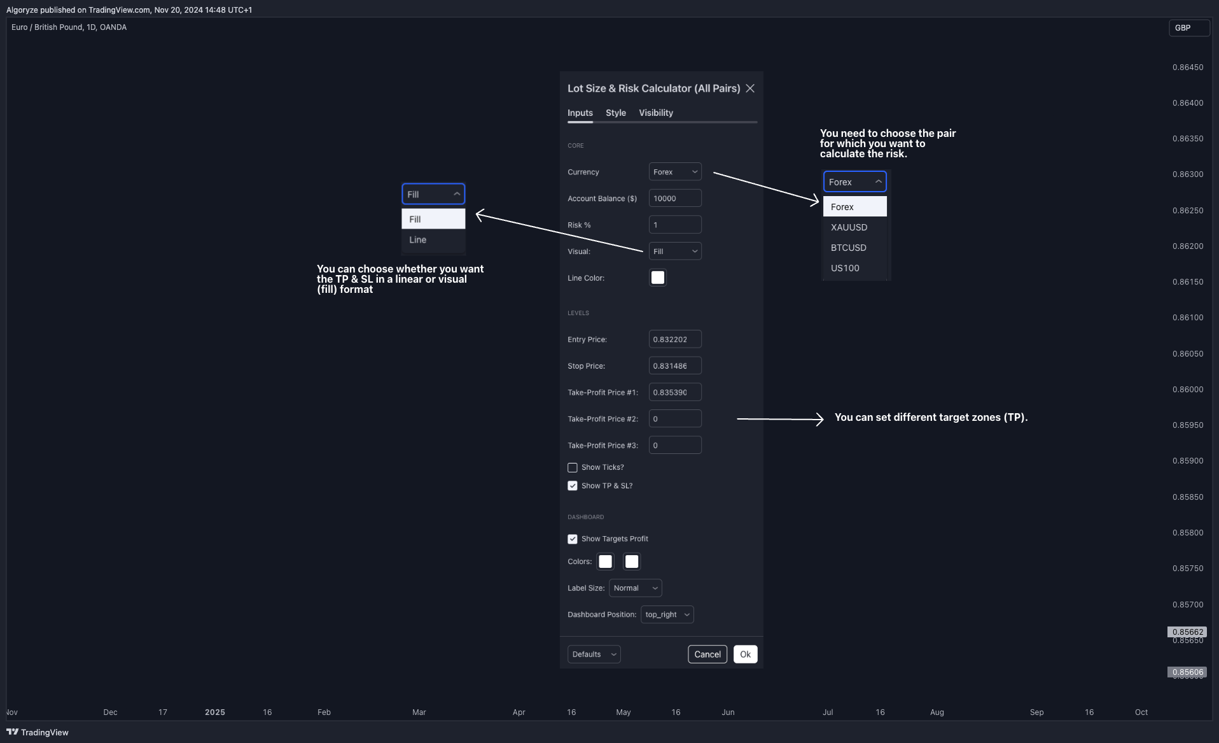Click the 2025 label on time axis
The height and width of the screenshot is (743, 1219).
(x=215, y=712)
